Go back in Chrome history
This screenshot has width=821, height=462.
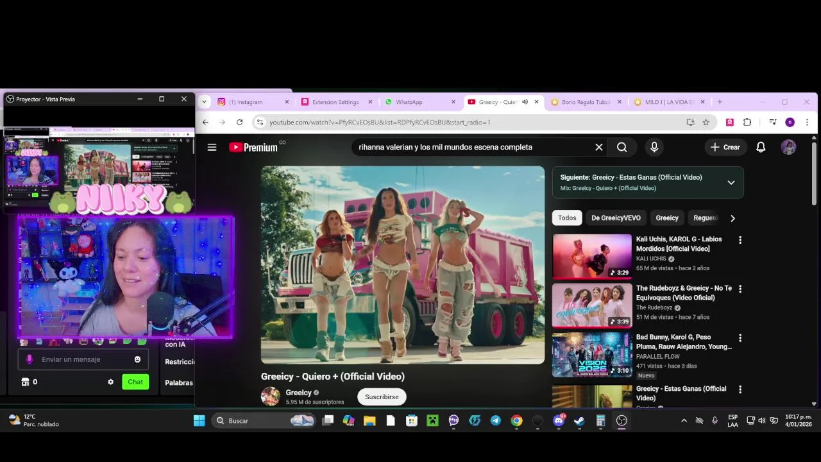pyautogui.click(x=205, y=122)
